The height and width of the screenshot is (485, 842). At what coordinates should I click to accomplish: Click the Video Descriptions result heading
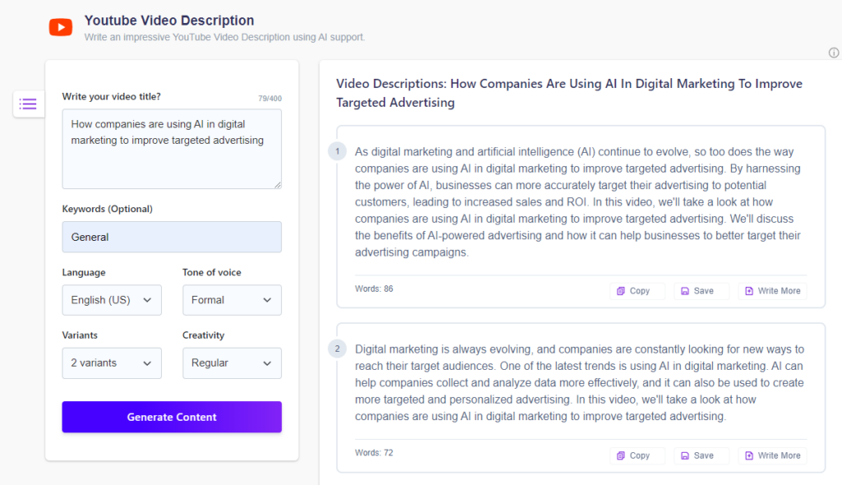(569, 93)
